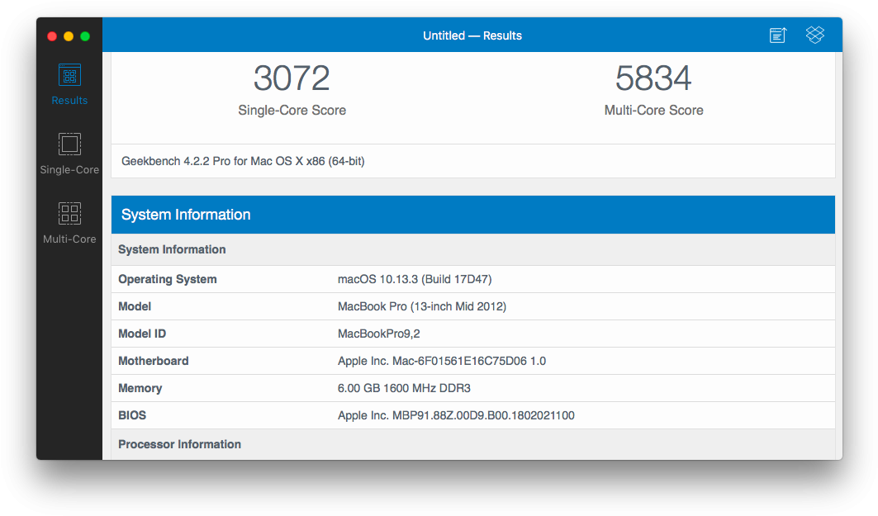
Task: Select the MacBook Pro (13-inch Mid 2012) value
Action: (422, 306)
